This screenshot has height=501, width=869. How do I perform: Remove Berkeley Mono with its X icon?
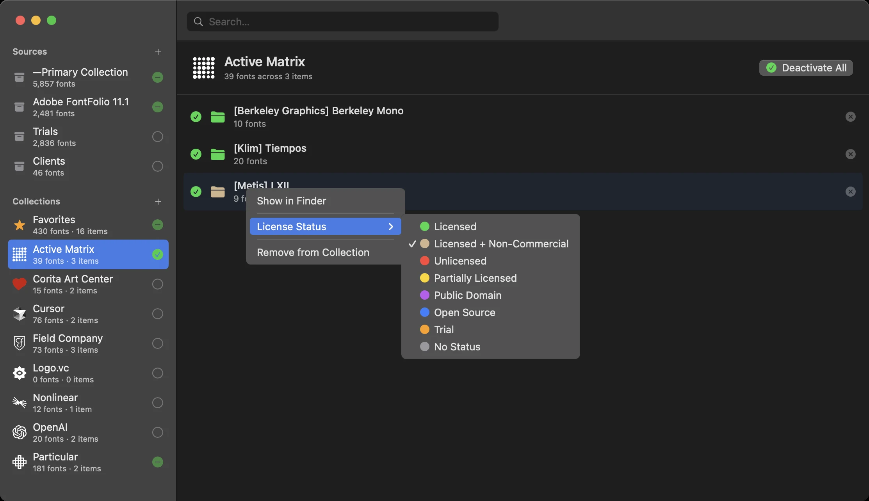click(851, 117)
